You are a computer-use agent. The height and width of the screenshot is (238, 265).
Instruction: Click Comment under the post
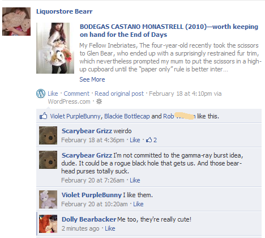tap(76, 93)
